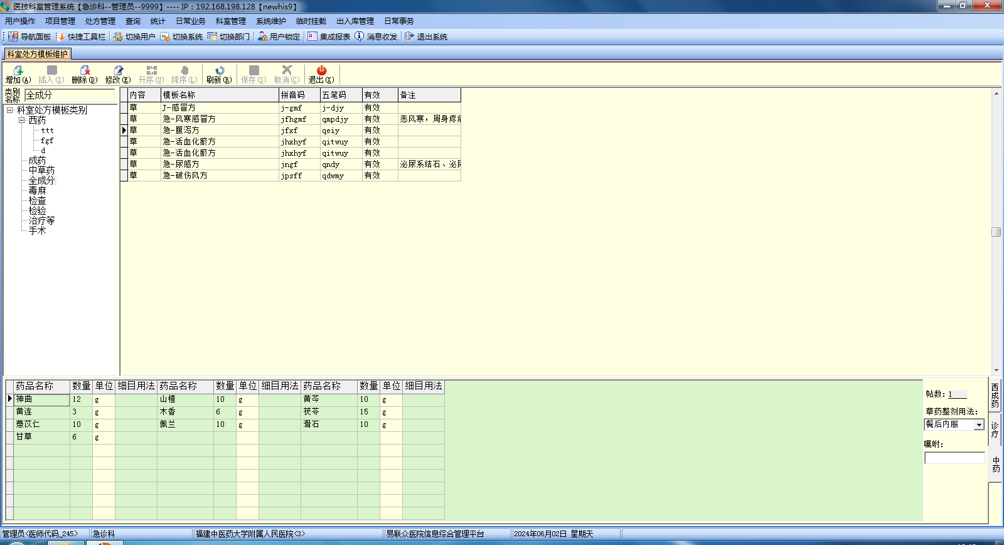1004x545 pixels.
Task: Select the 急-风寒感冒方 template row
Action: pyautogui.click(x=291, y=119)
